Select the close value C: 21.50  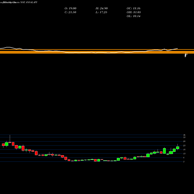(70, 12)
